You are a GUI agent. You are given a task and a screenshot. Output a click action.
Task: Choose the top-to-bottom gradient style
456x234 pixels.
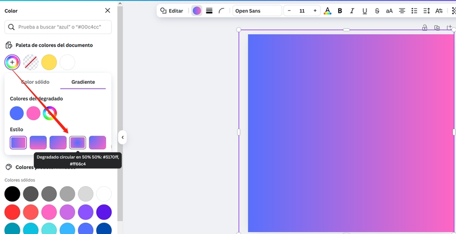click(38, 142)
